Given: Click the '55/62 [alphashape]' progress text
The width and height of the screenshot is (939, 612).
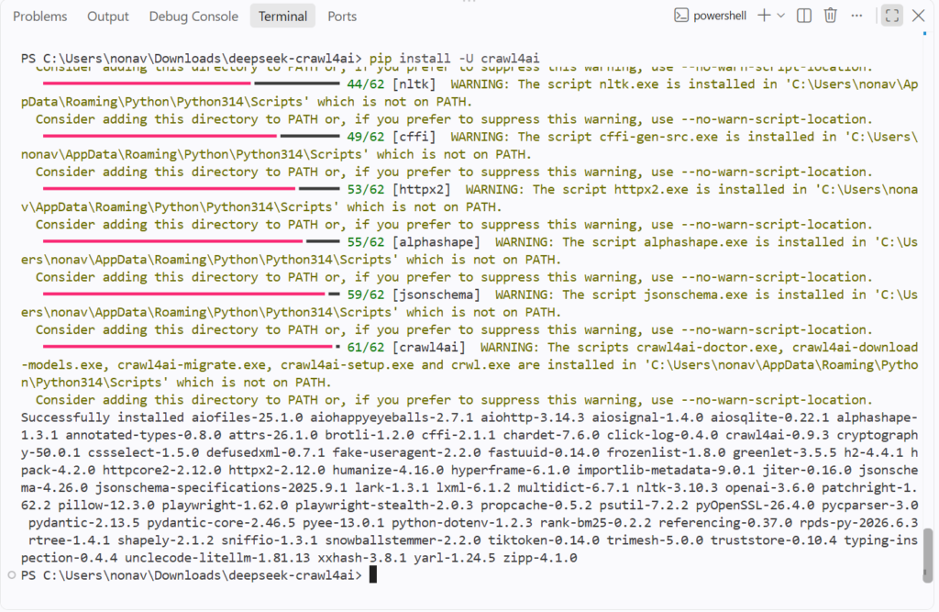Looking at the screenshot, I should pyautogui.click(x=414, y=242).
